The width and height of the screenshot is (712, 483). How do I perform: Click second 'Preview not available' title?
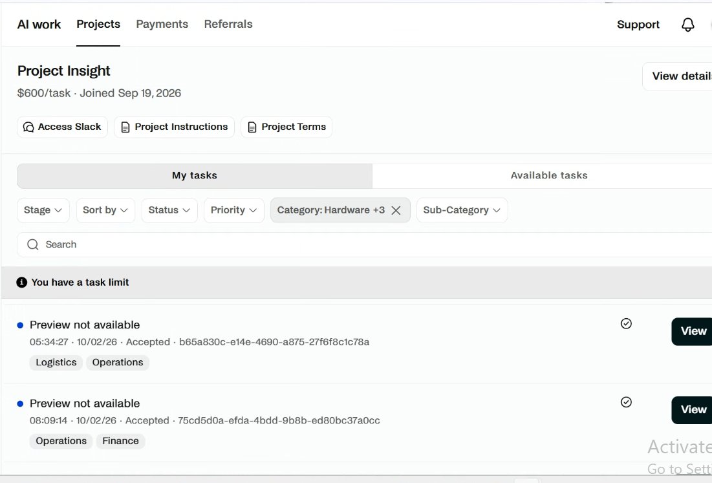tap(85, 403)
